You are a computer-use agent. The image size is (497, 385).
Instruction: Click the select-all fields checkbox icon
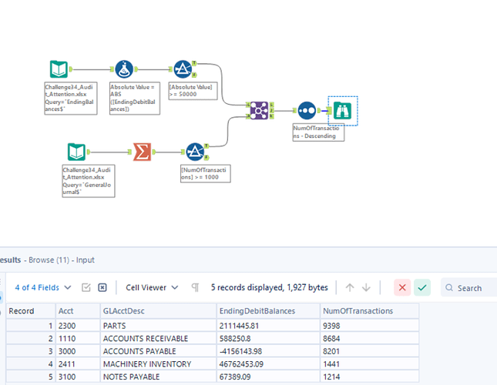pos(86,287)
